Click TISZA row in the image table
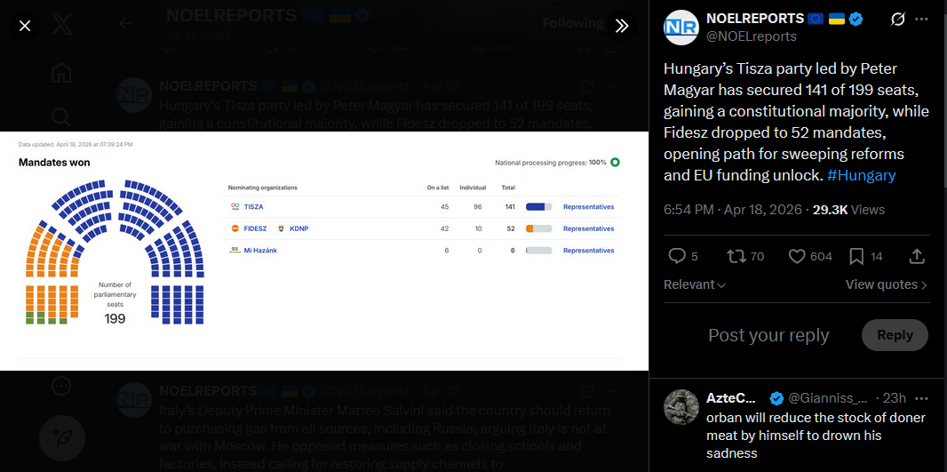The width and height of the screenshot is (947, 472). click(421, 207)
